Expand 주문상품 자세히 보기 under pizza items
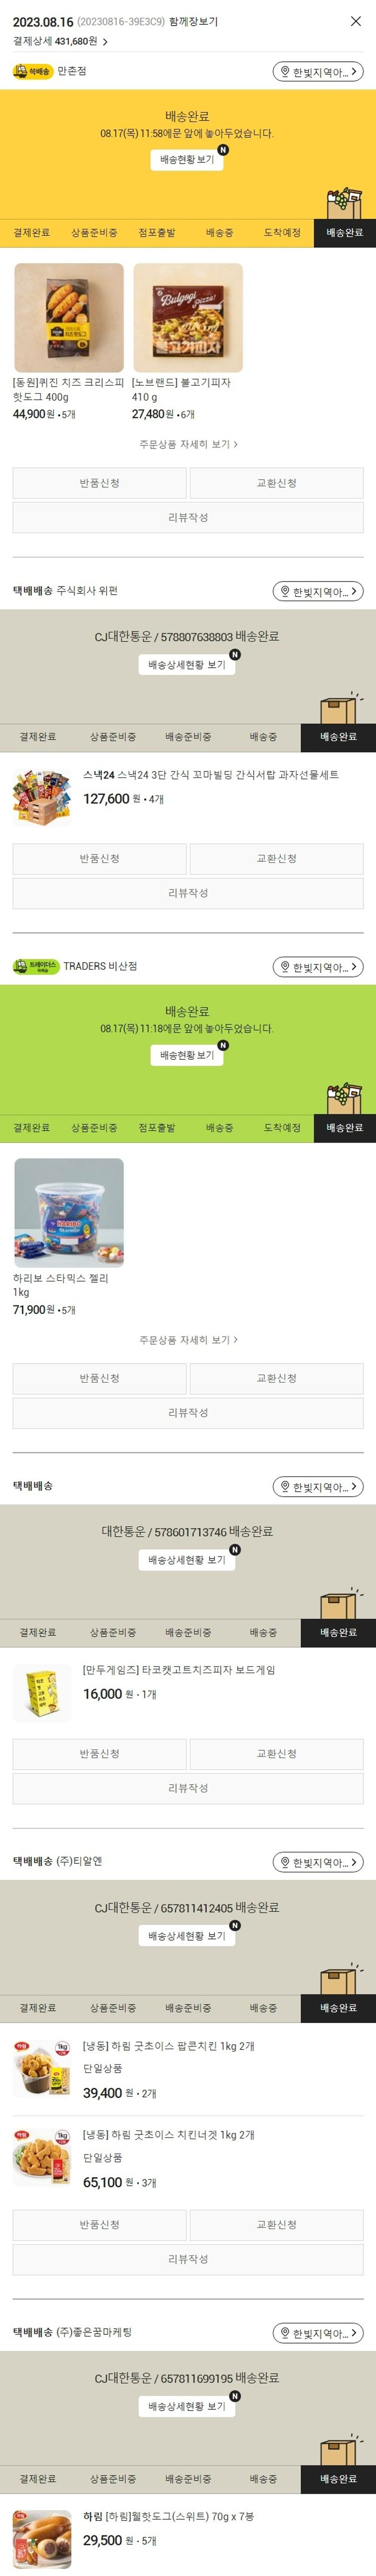 tap(187, 444)
